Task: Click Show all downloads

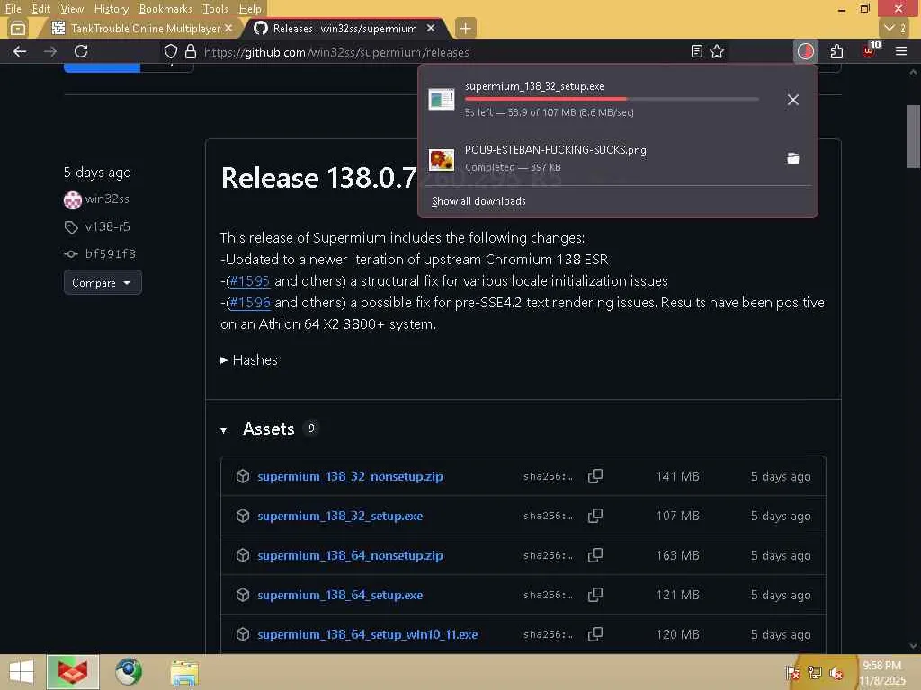Action: pos(478,201)
